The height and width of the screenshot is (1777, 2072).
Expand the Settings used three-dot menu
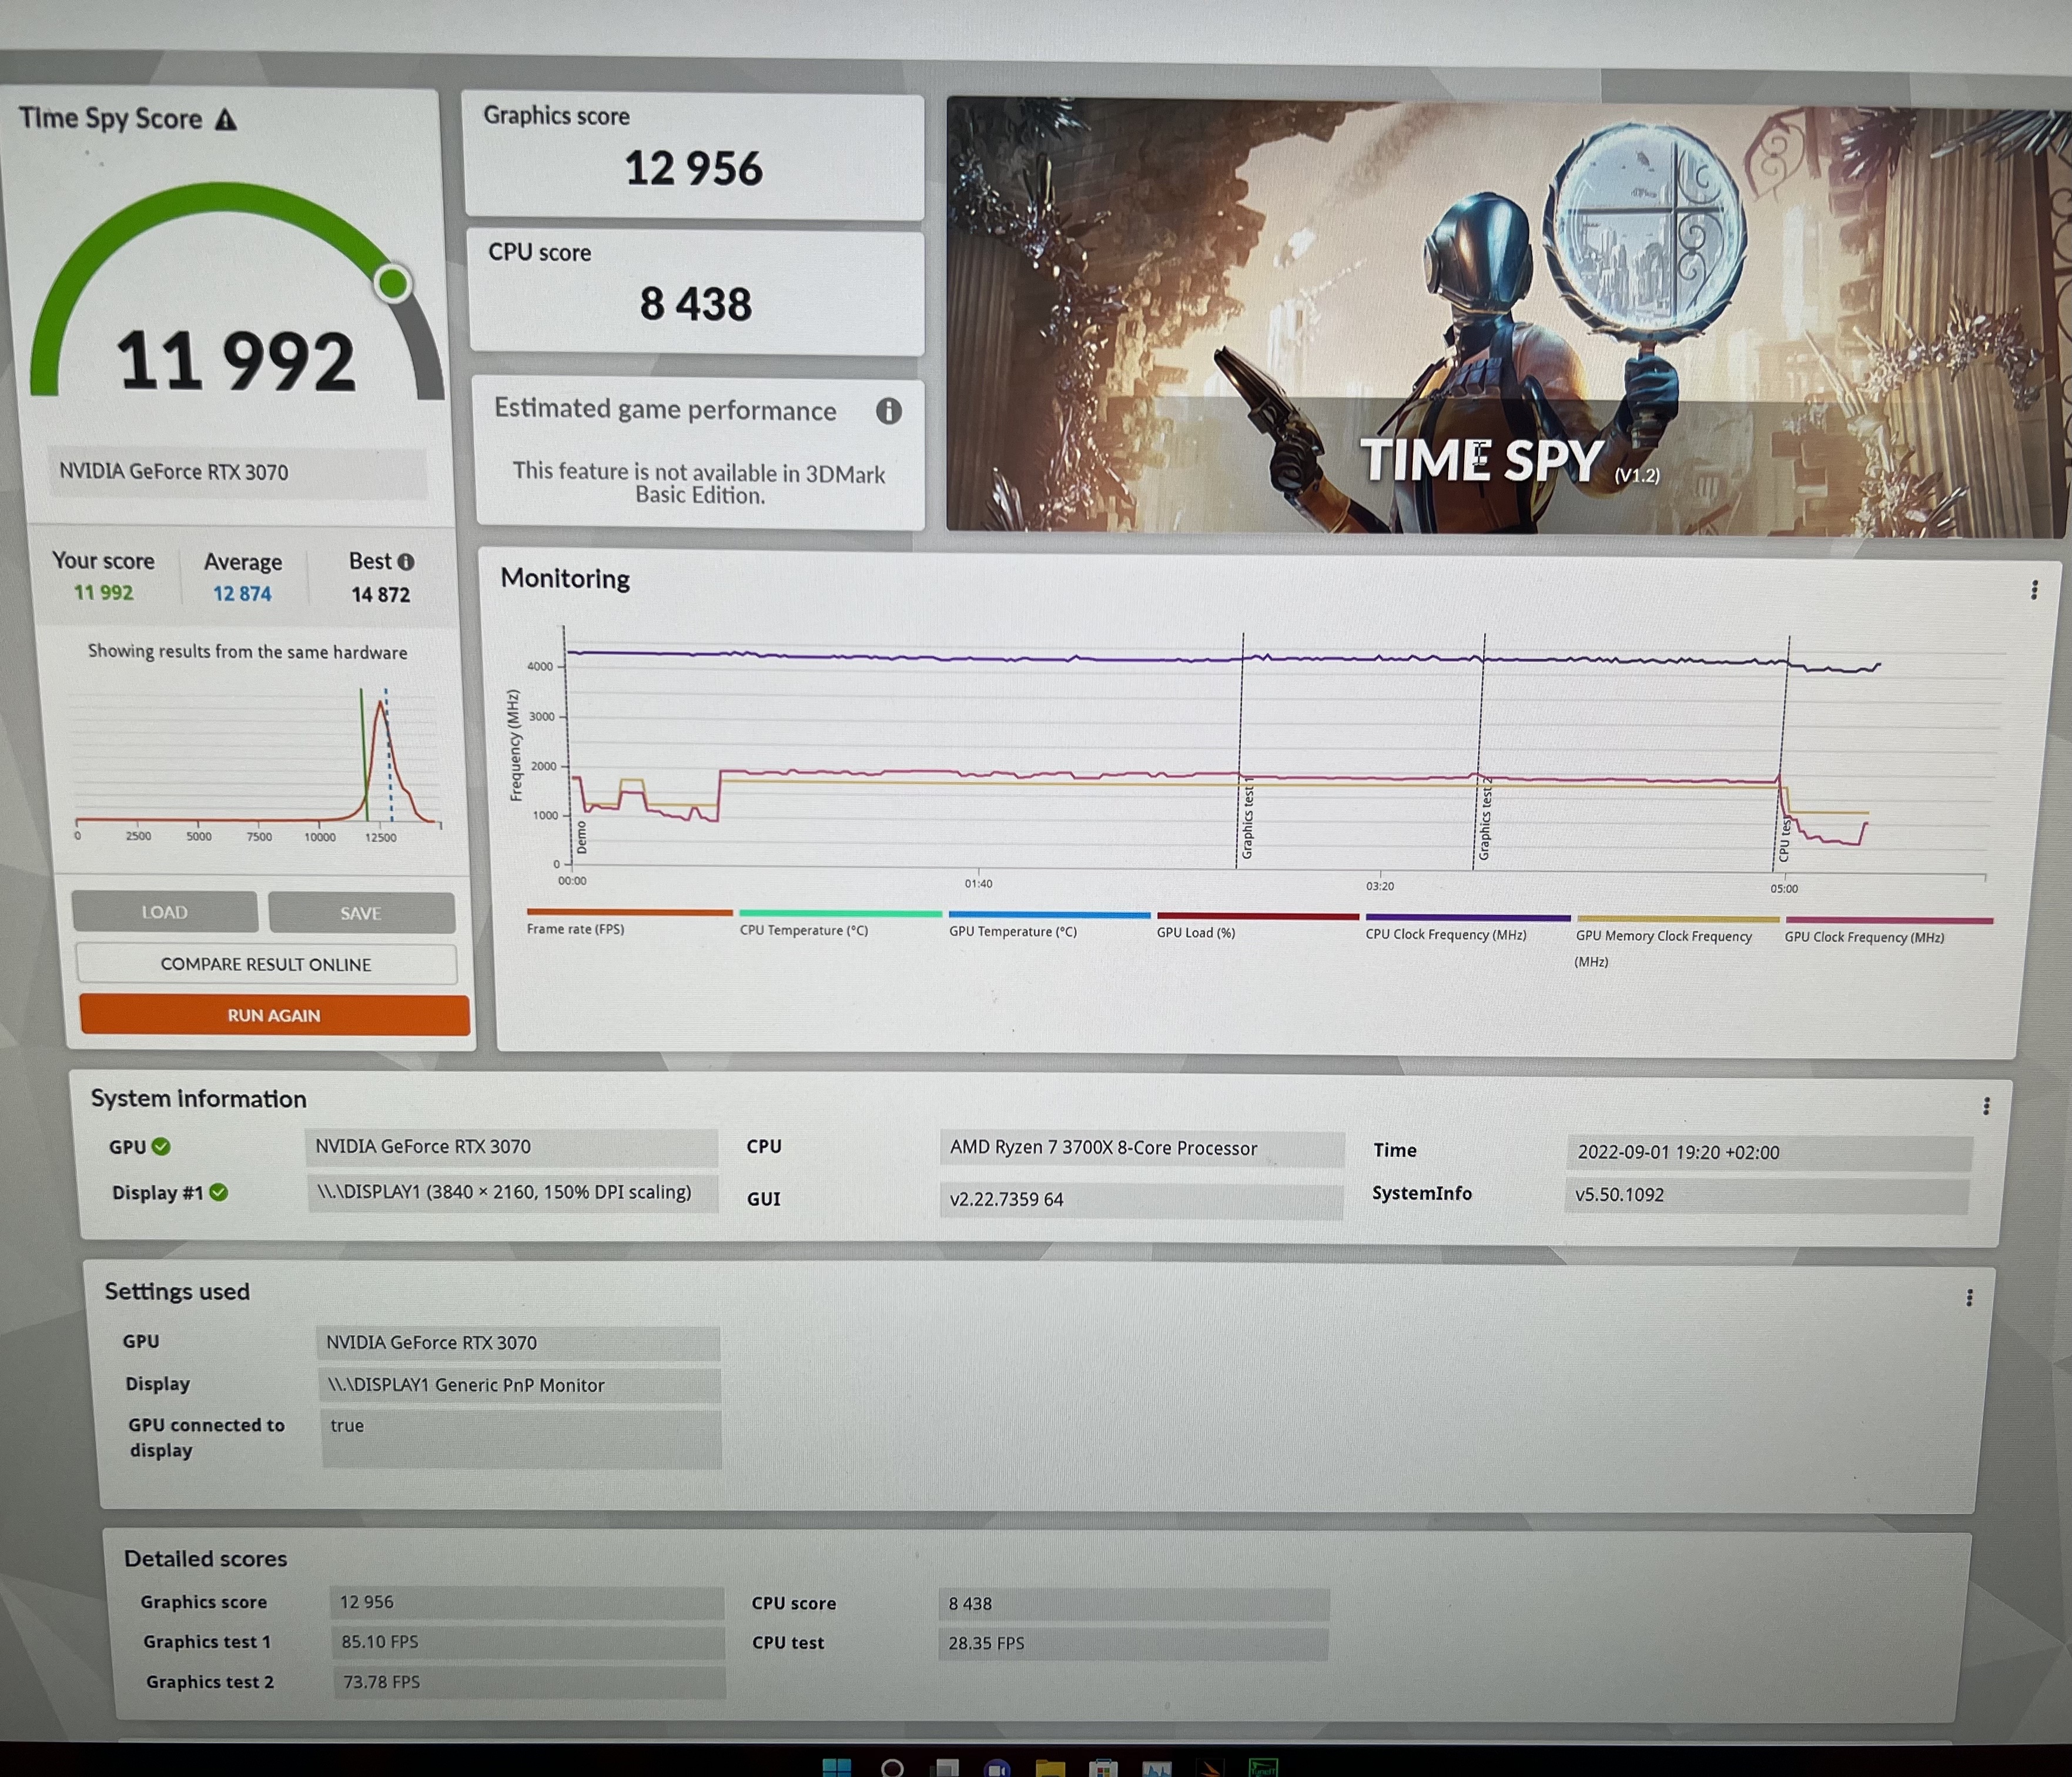[1969, 1297]
